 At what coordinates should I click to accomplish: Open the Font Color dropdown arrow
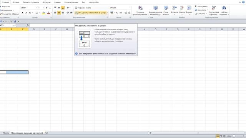point(51,13)
